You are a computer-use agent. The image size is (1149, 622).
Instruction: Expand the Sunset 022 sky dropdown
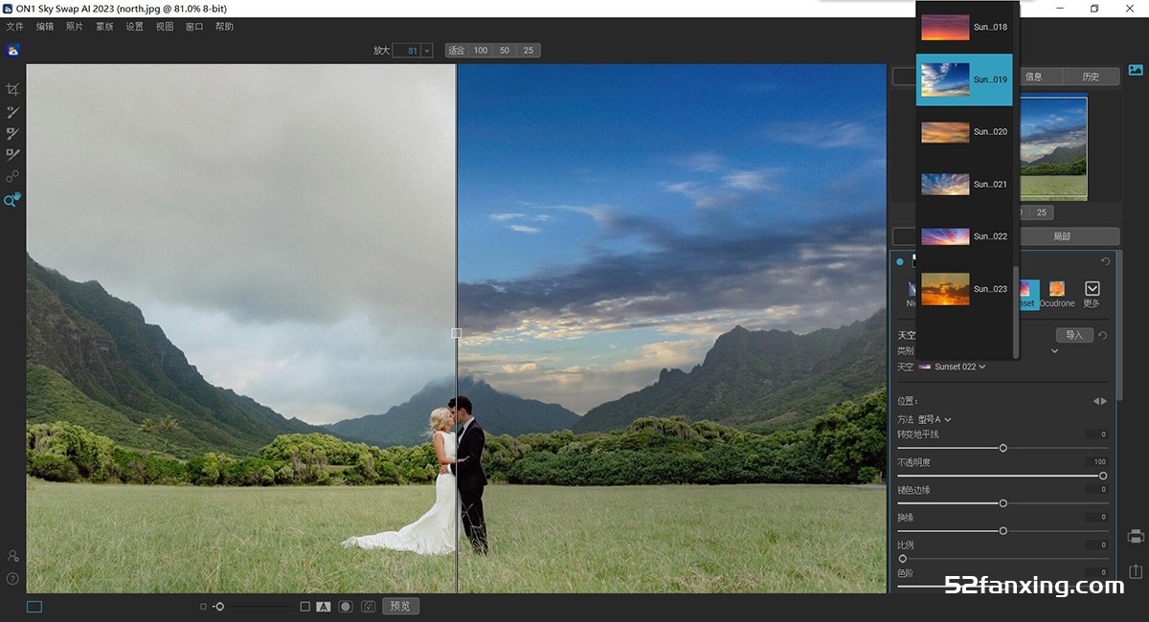953,367
